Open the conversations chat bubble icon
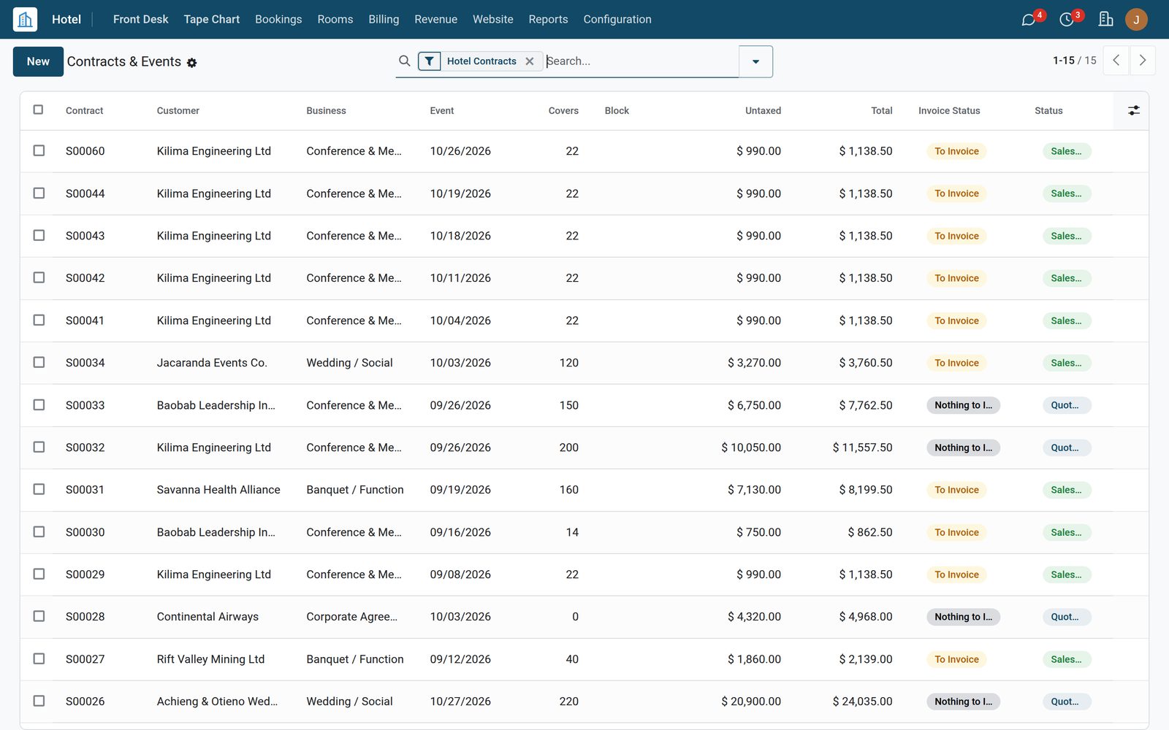Image resolution: width=1169 pixels, height=730 pixels. pos(1029,20)
